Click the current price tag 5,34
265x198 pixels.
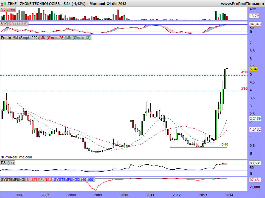tap(254, 69)
